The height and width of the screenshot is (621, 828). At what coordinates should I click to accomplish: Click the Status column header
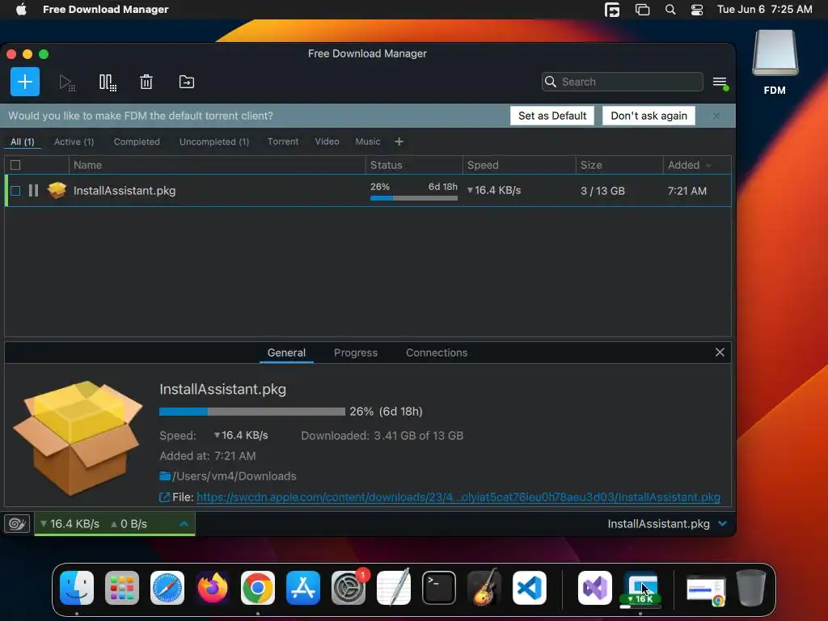click(x=414, y=165)
